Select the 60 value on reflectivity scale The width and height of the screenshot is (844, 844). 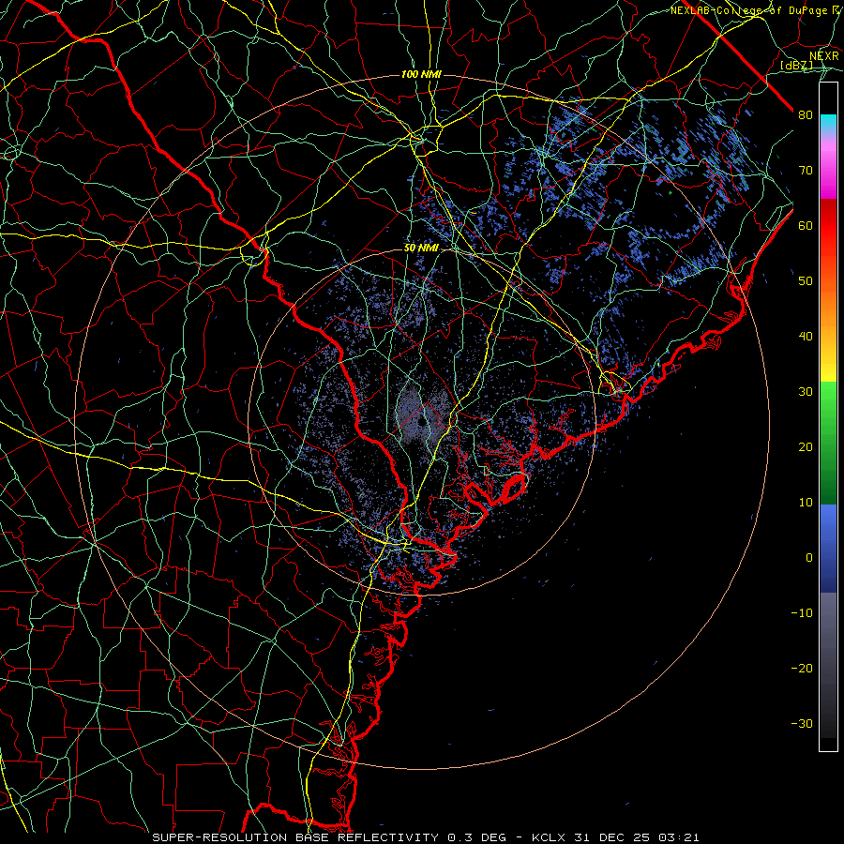806,225
